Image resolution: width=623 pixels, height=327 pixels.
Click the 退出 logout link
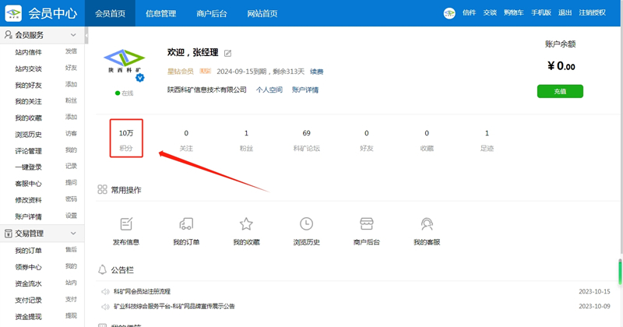pyautogui.click(x=565, y=13)
